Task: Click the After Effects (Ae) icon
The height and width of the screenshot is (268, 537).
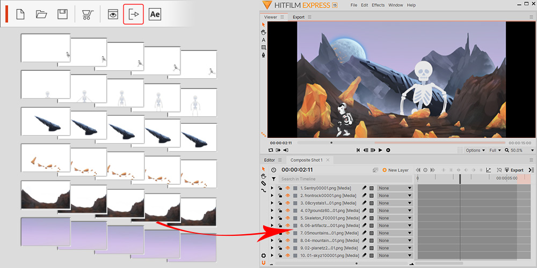Action: click(x=155, y=14)
